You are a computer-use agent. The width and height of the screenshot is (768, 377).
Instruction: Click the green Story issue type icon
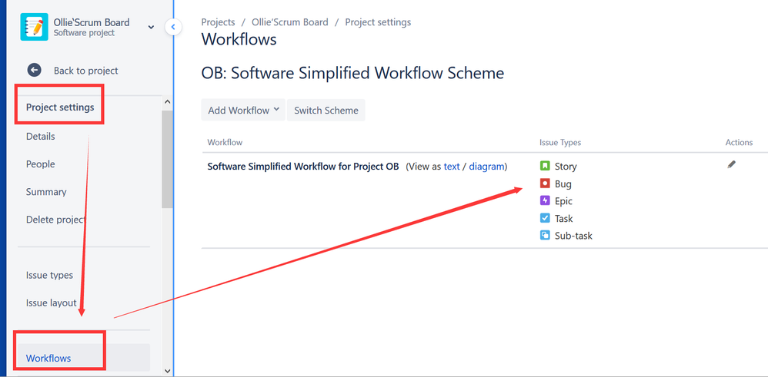click(x=545, y=166)
